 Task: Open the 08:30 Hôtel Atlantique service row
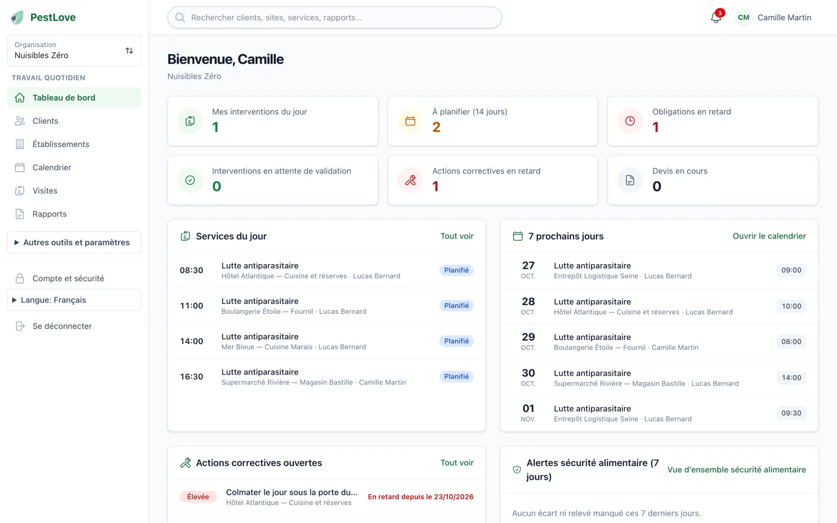coord(326,270)
